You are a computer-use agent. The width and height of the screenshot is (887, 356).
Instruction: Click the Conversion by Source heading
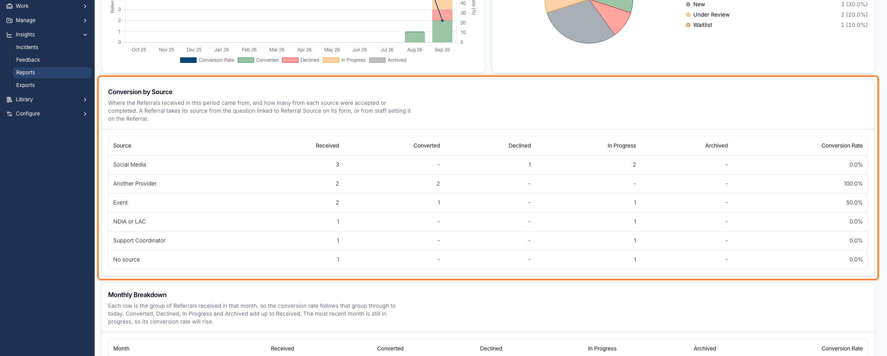click(140, 92)
